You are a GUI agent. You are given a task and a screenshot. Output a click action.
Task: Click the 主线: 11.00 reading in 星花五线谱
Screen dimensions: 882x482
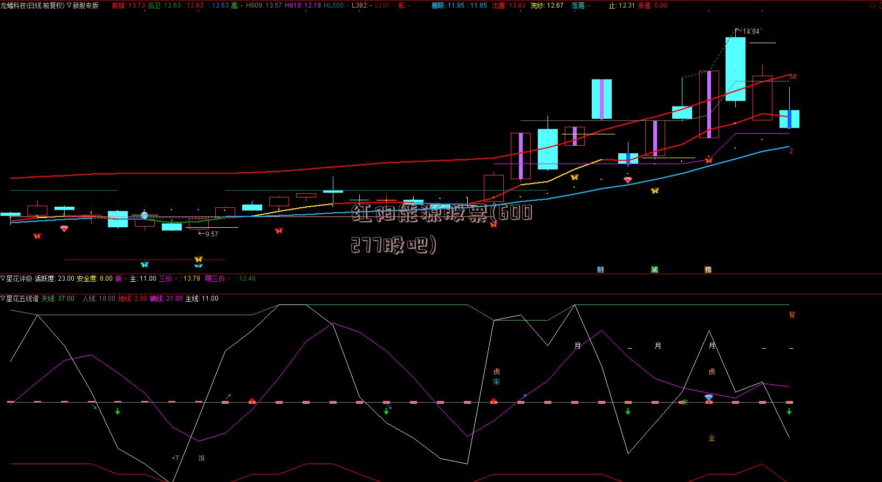(x=202, y=298)
